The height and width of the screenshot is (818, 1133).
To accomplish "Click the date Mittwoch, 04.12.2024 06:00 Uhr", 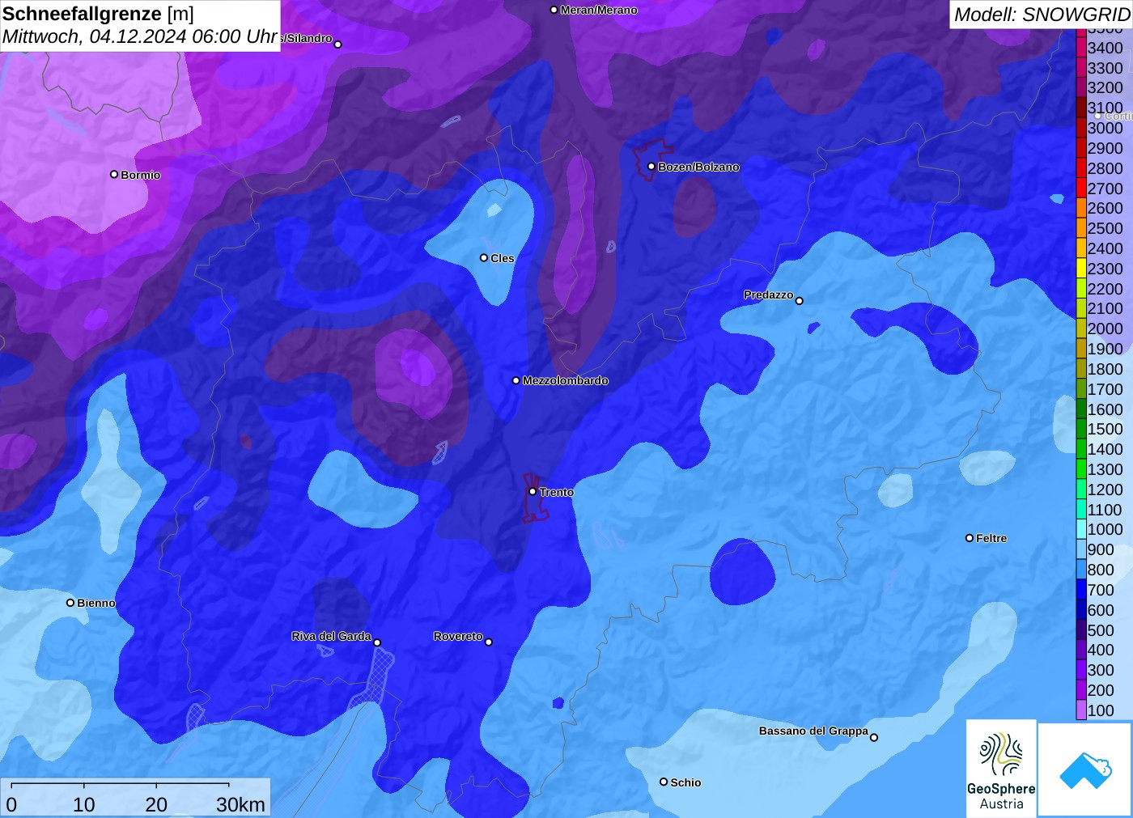I will pyautogui.click(x=140, y=36).
